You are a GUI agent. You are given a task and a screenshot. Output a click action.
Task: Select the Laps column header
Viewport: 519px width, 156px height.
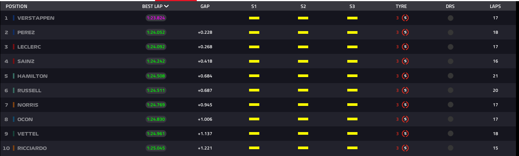point(495,6)
